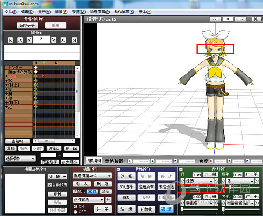The image size is (263, 216).
Task: Open the 显示(V) menu
Action: point(44,12)
